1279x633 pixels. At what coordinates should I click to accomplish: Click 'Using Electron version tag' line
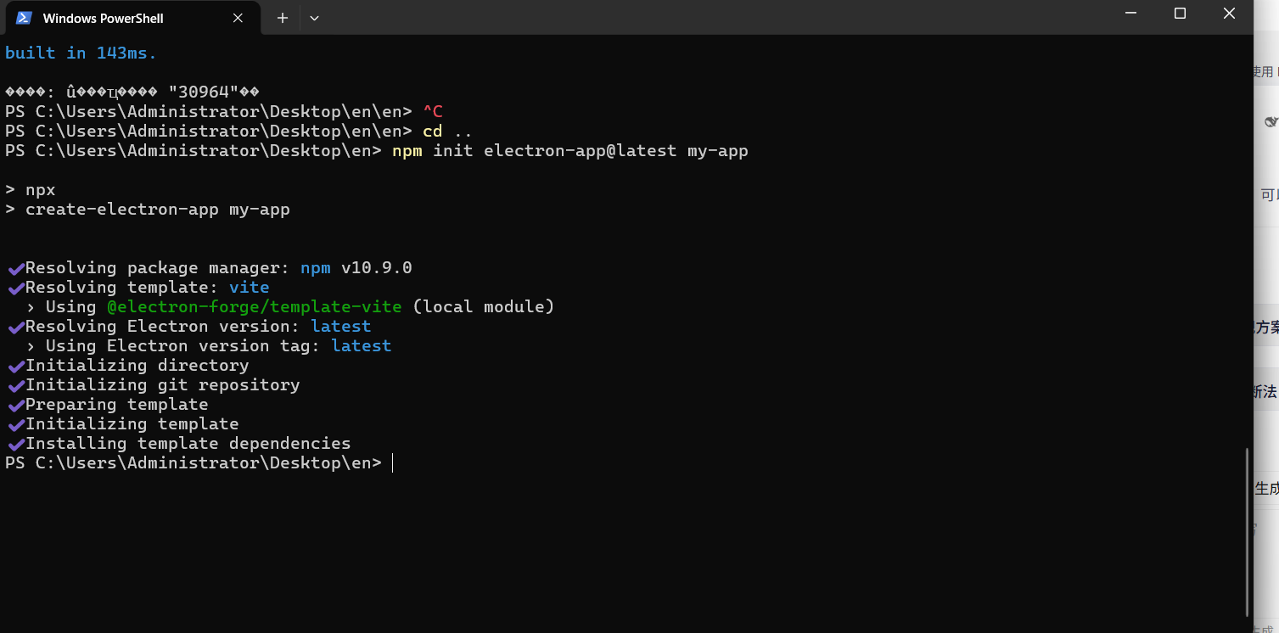209,345
